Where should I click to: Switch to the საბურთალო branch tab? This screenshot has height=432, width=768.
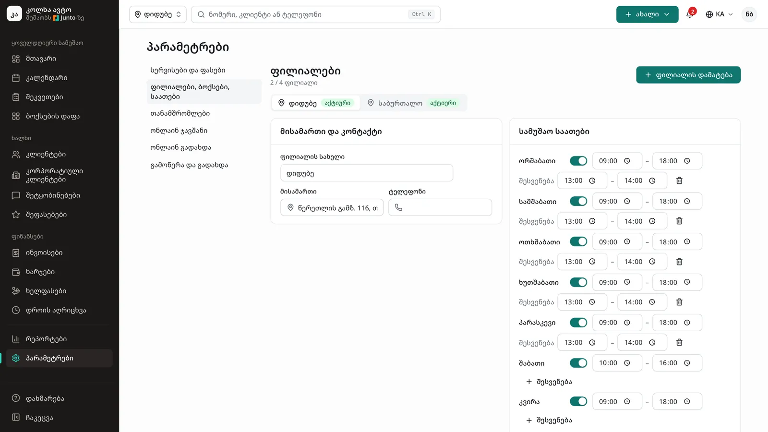tap(413, 103)
